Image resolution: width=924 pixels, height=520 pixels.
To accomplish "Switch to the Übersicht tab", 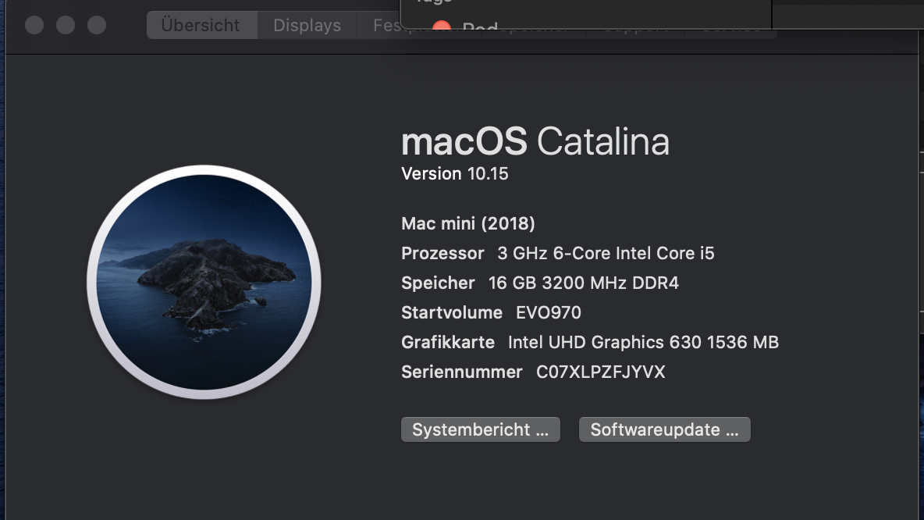I will coord(201,25).
